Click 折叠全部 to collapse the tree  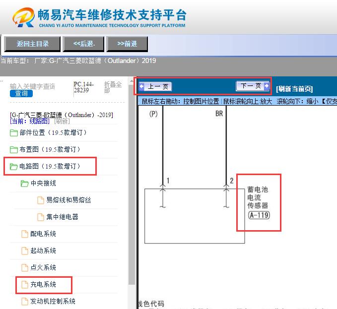113,87
